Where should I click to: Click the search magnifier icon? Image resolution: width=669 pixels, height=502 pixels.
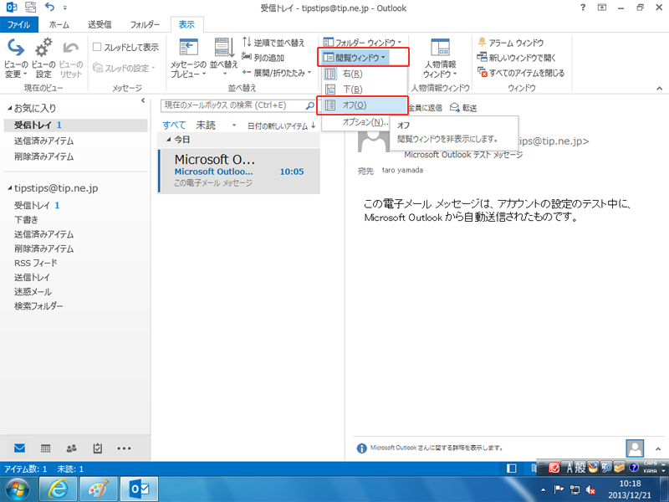310,105
